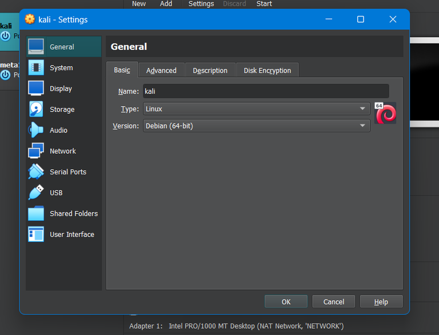The height and width of the screenshot is (335, 439).
Task: Click the gear icon in the Settings title bar
Action: click(30, 19)
